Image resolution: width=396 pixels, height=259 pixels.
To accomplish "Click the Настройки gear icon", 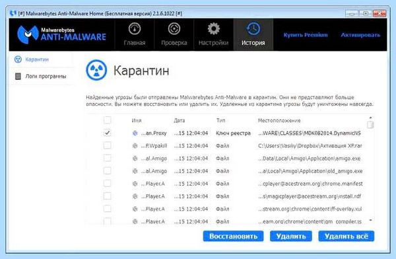I will (214, 28).
